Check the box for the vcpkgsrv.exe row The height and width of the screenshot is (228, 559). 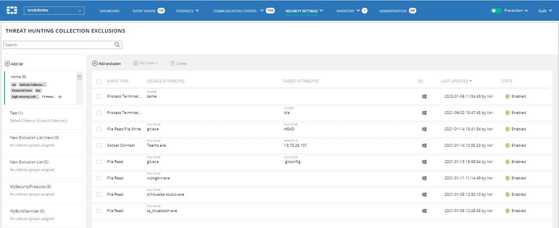pos(99,178)
